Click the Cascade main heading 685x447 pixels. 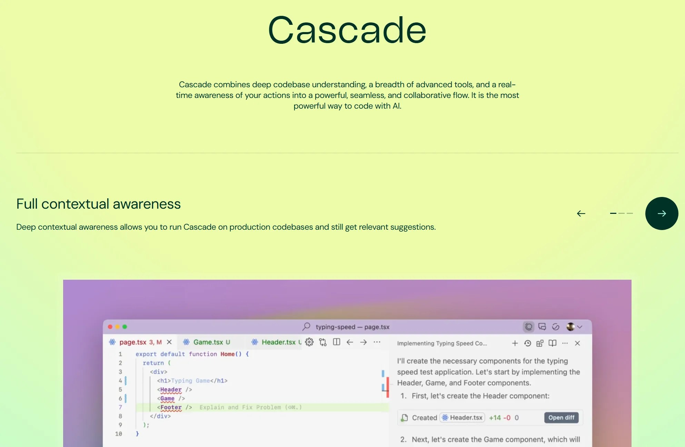(347, 30)
